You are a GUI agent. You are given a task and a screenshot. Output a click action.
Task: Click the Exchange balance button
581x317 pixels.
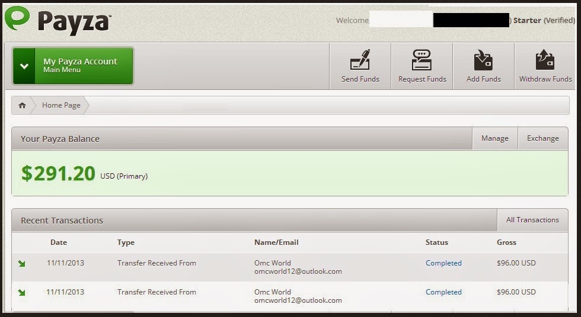coord(543,138)
